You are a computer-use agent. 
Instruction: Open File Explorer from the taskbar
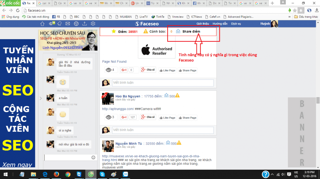click(x=33, y=174)
